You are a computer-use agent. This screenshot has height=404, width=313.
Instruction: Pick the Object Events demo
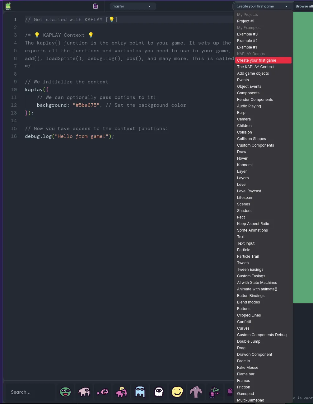(263, 87)
